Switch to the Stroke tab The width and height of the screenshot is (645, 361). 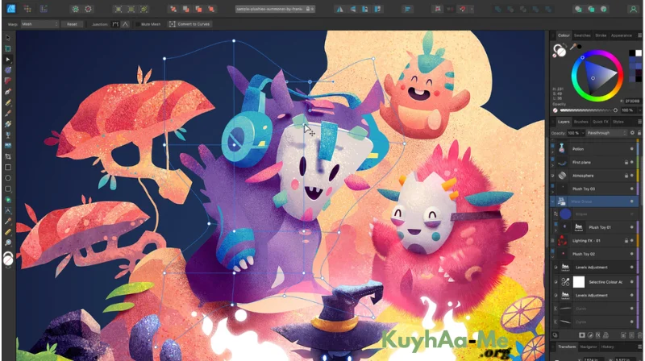pos(601,35)
